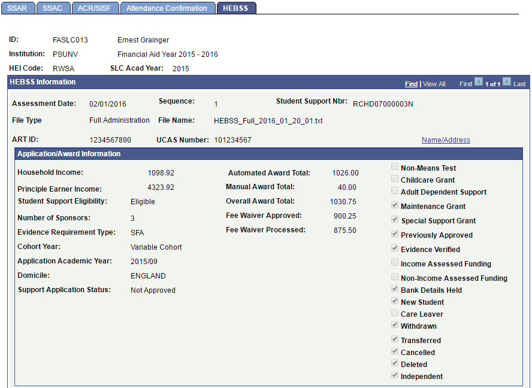532x388 pixels.
Task: Click Fee Waiver Processed value 875.50
Action: tap(344, 231)
